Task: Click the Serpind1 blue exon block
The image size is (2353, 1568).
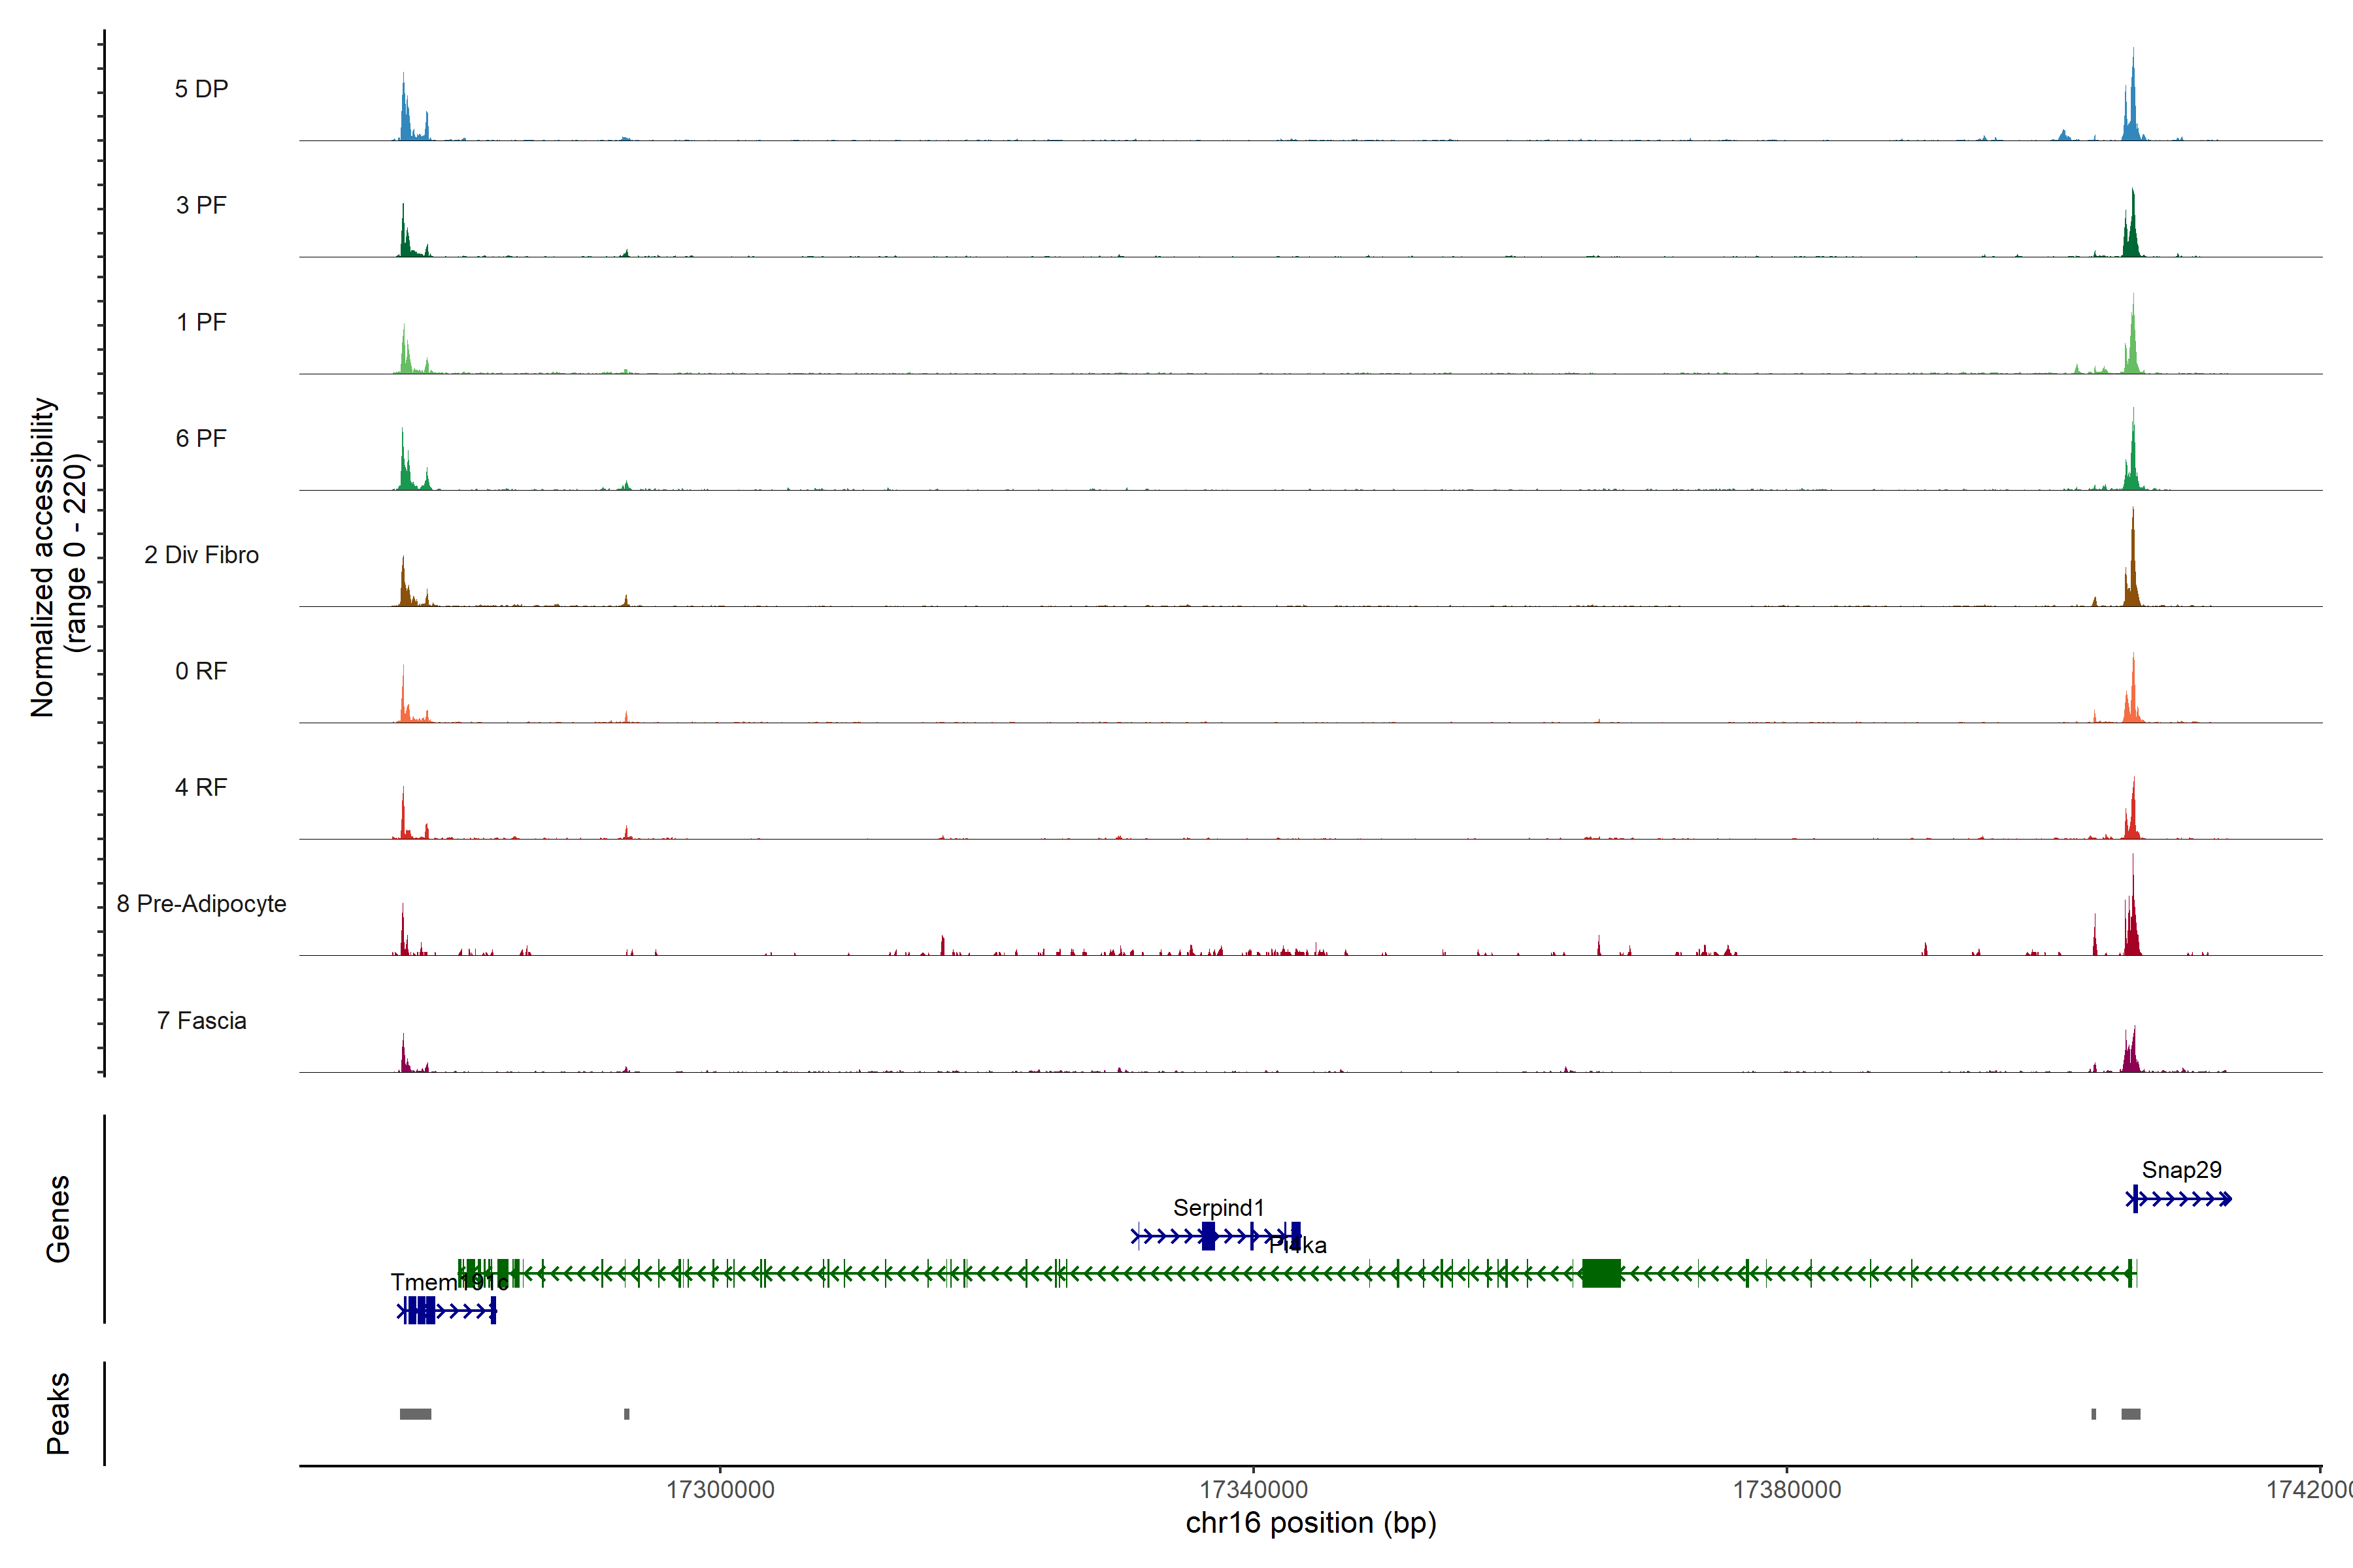Action: click(x=1209, y=1237)
